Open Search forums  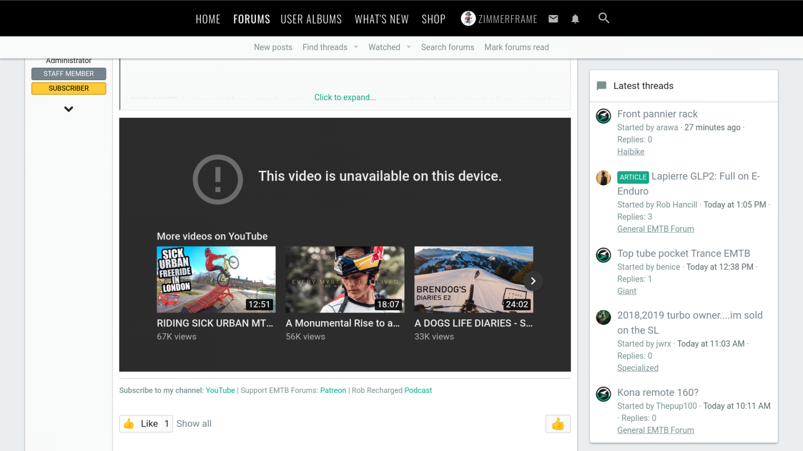448,47
